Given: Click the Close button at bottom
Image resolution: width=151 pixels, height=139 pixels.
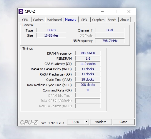Looking at the screenshot, I should click(x=123, y=122).
